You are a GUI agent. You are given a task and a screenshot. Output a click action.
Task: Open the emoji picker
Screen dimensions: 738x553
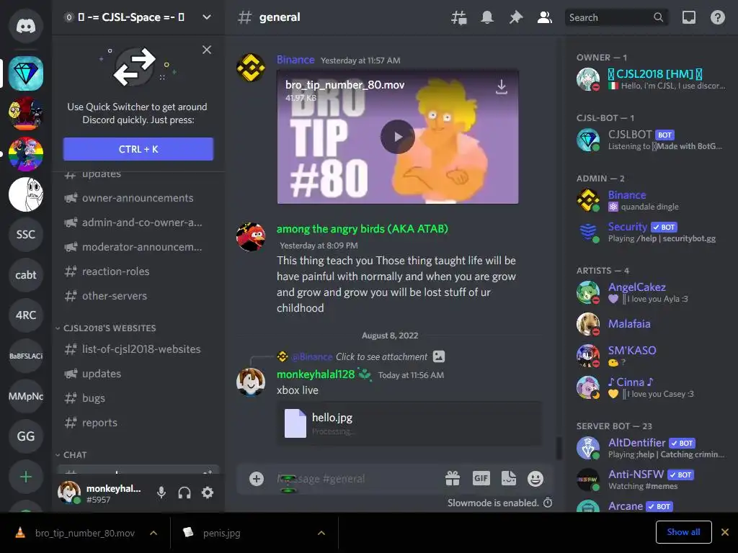click(535, 479)
